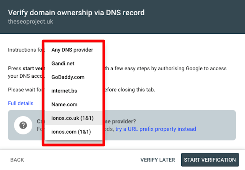The height and width of the screenshot is (170, 245).
Task: Select Any DNS provider option
Action: point(73,50)
